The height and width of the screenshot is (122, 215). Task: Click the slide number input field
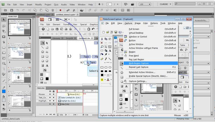(109, 4)
